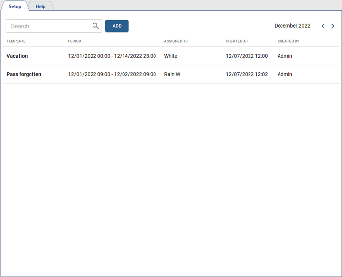Switch to the Help tab
The image size is (342, 277).
40,6
